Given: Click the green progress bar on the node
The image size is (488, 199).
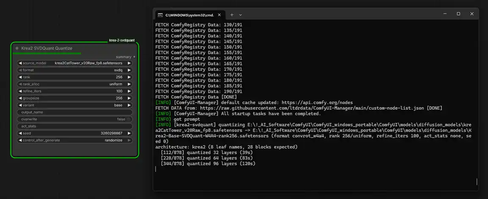Looking at the screenshot, I should click(47, 53).
